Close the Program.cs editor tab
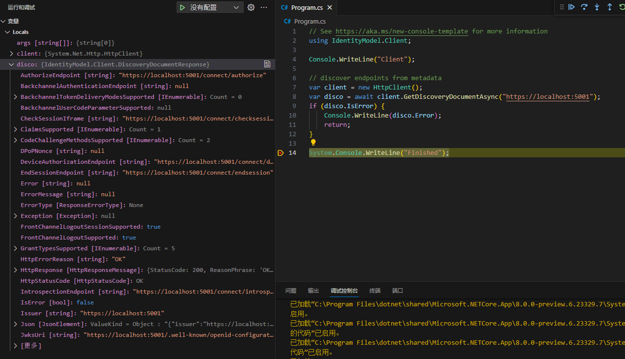The height and width of the screenshot is (359, 625). point(330,7)
